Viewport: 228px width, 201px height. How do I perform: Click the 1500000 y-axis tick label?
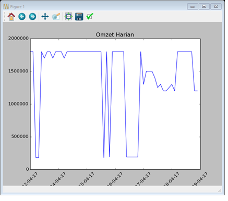(x=18, y=71)
